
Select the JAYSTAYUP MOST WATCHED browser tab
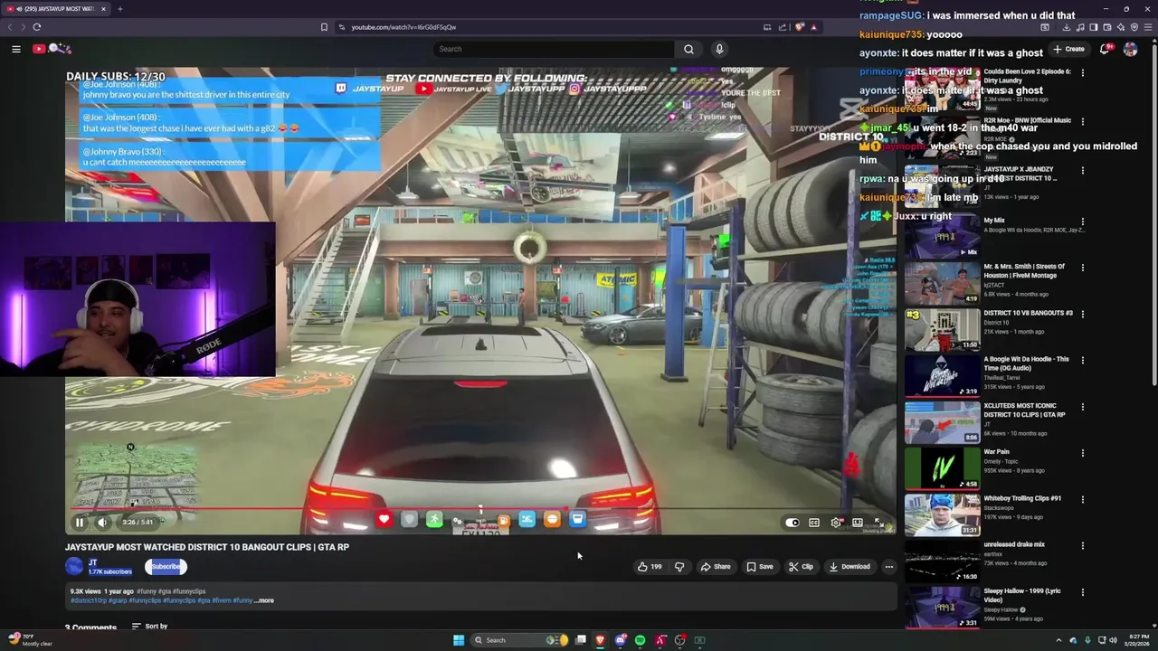56,9
